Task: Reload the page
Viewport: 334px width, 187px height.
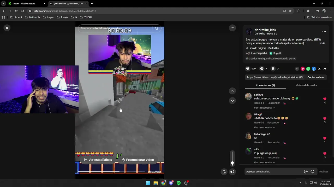Action: tap(16, 11)
